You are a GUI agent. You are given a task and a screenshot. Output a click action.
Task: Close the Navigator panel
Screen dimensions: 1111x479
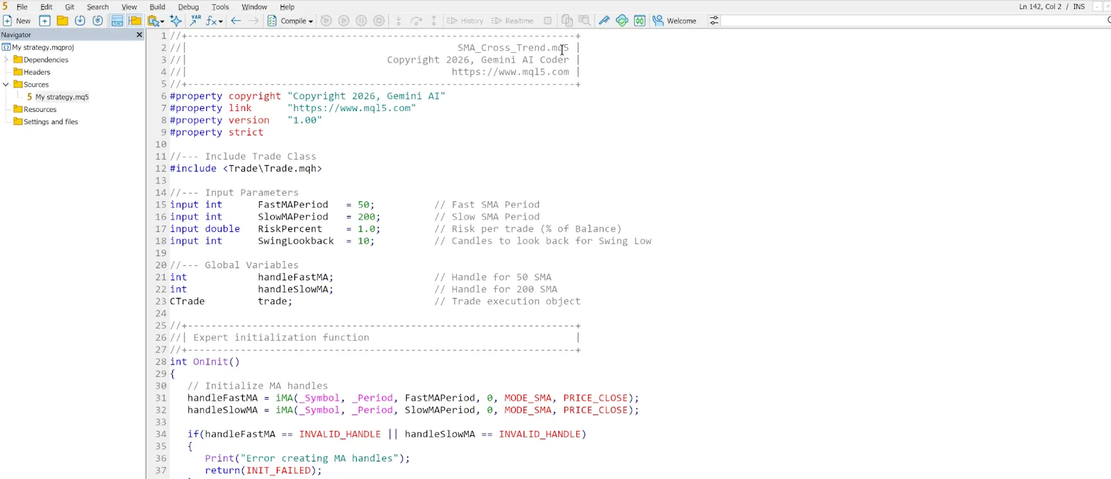tap(139, 35)
